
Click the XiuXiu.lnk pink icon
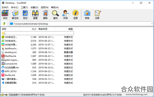click(x=3, y=75)
